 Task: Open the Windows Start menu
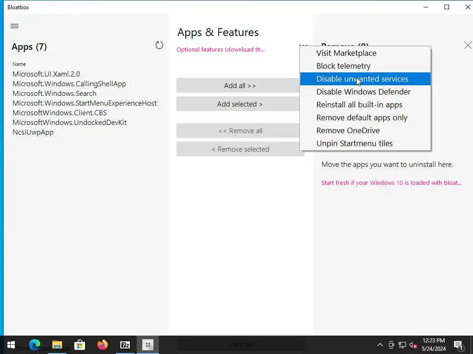click(x=11, y=345)
